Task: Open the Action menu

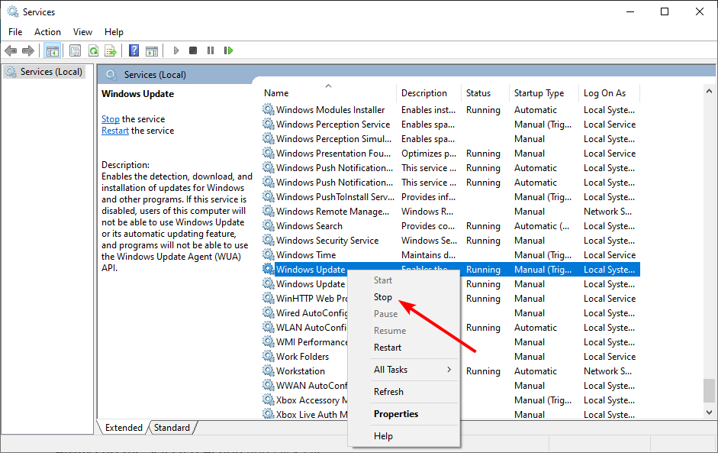Action: click(x=47, y=31)
